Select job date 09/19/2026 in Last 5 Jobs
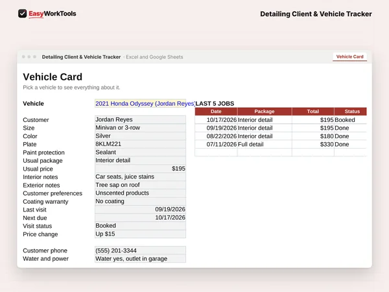Viewport: 389px width, 292px height. pyautogui.click(x=216, y=128)
